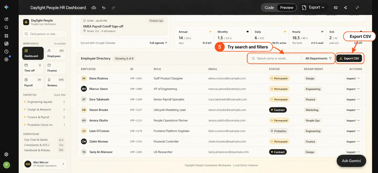This screenshot has height=173, width=378.
Task: Click the green P profile avatar
Action: tap(7, 165)
